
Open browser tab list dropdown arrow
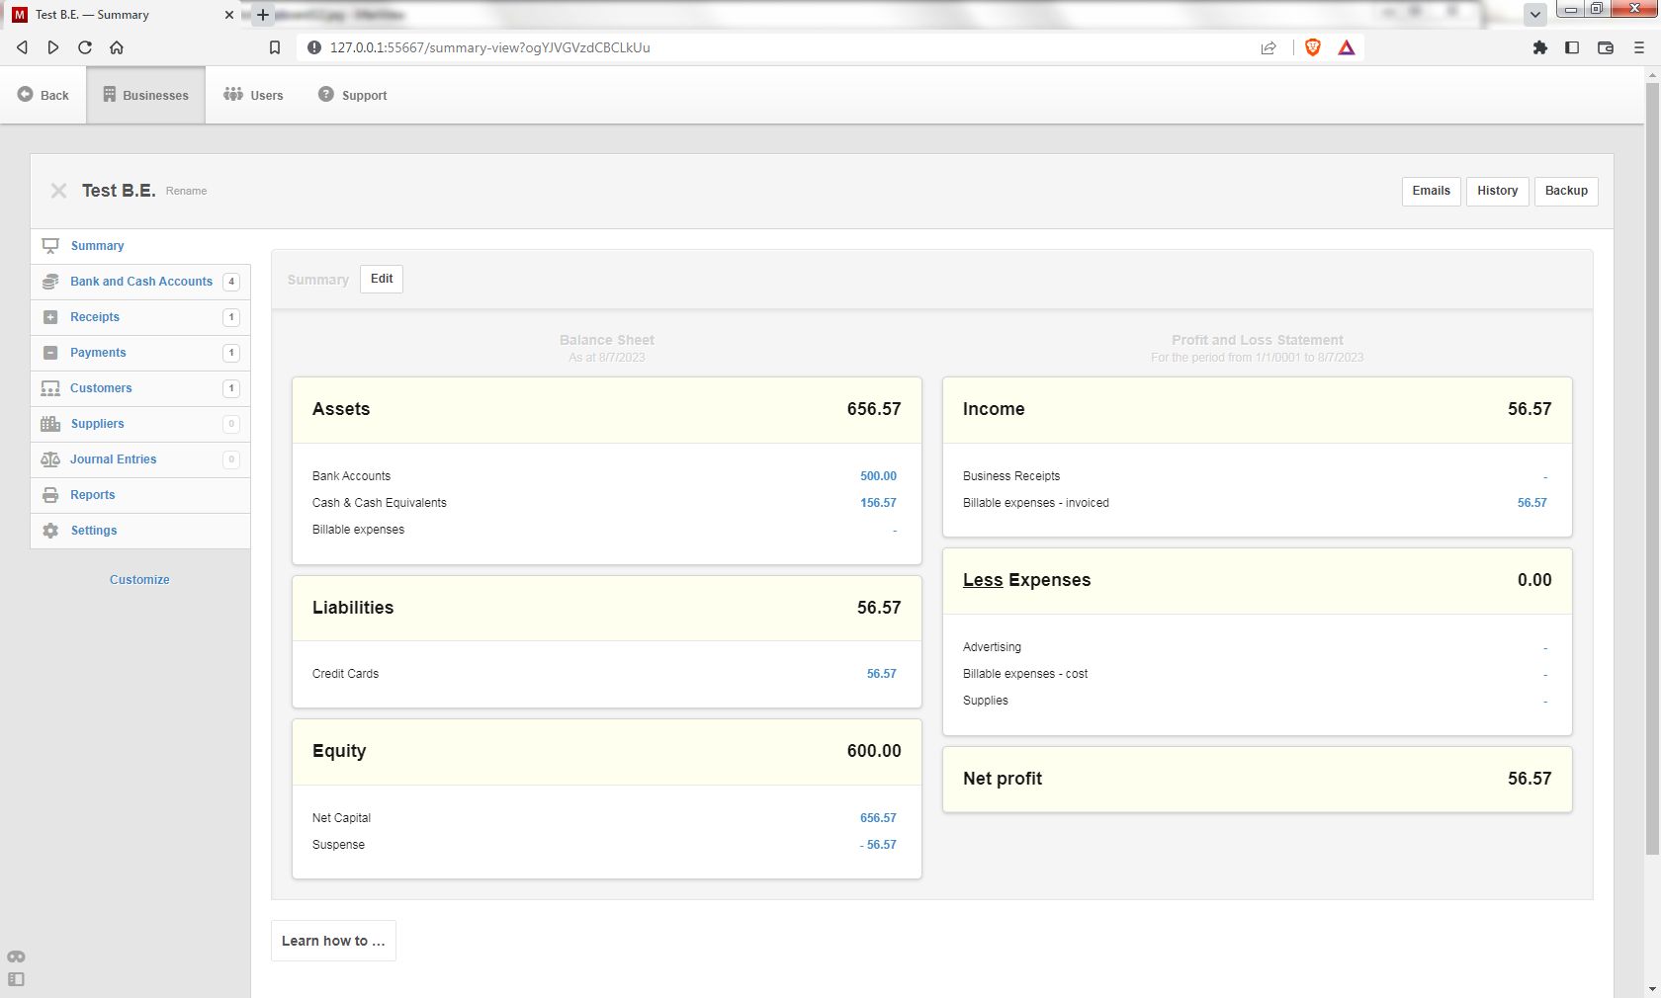pos(1535,15)
